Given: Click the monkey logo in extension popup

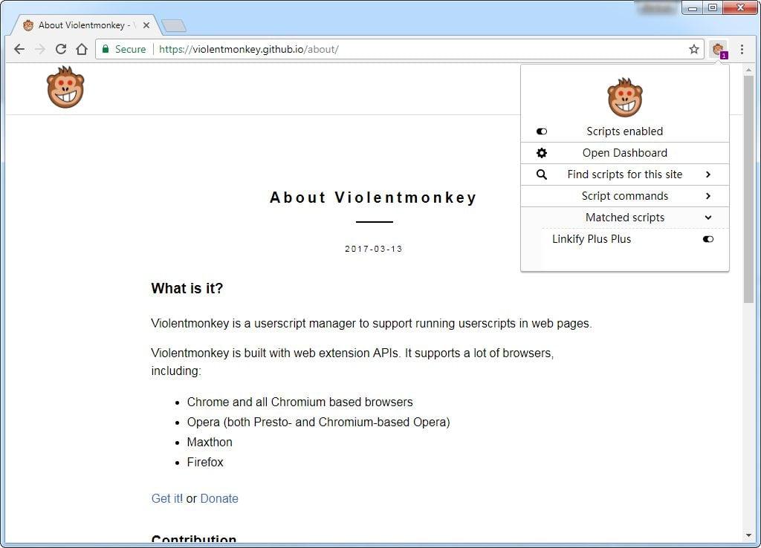Looking at the screenshot, I should pos(624,97).
